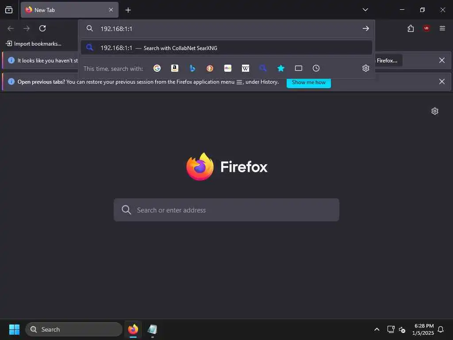453x340 pixels.
Task: Reload the current page
Action: tap(42, 28)
